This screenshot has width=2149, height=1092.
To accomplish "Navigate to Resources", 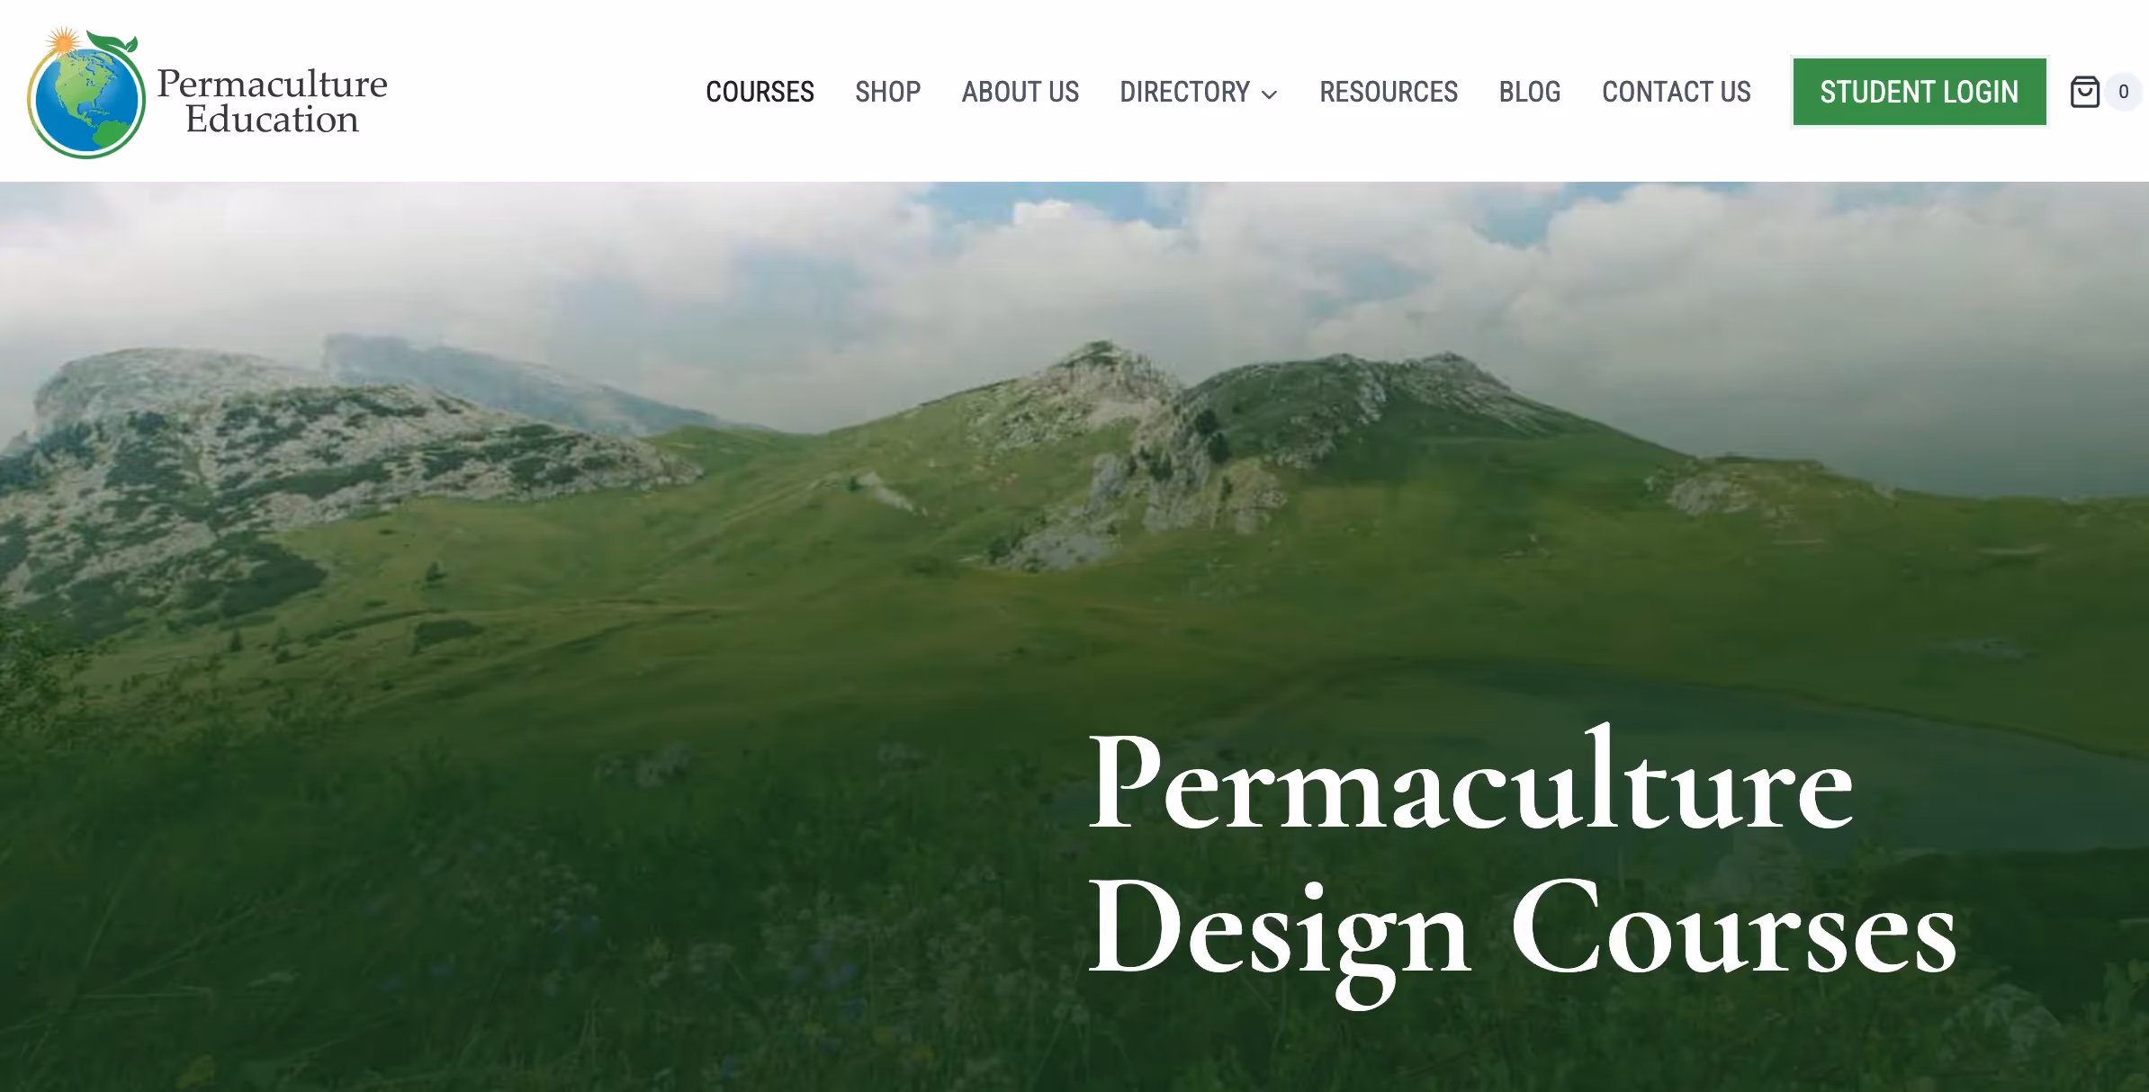I will coord(1389,92).
